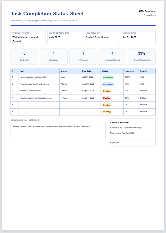Click the 'Completed' stat card label

[54, 60]
